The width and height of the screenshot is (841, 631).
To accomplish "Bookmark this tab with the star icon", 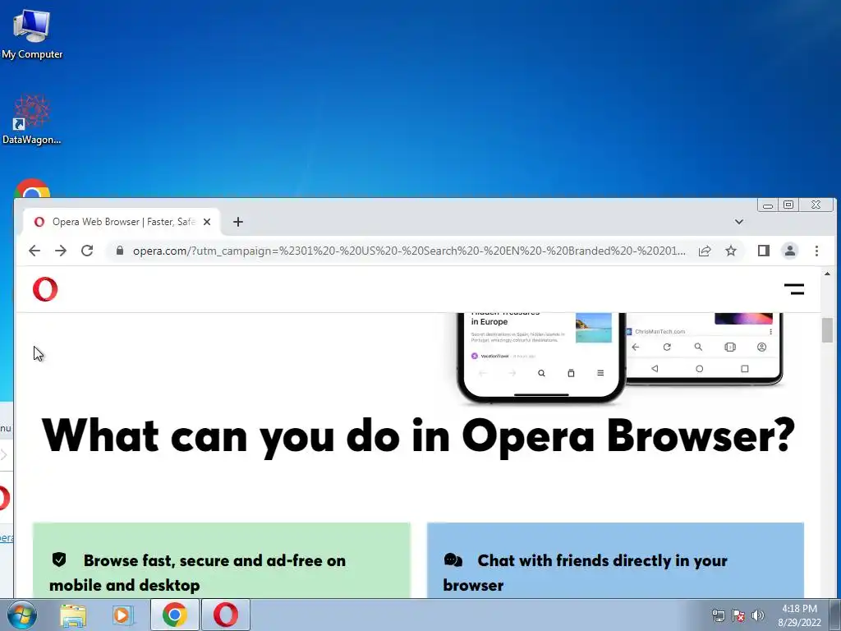I will click(731, 251).
